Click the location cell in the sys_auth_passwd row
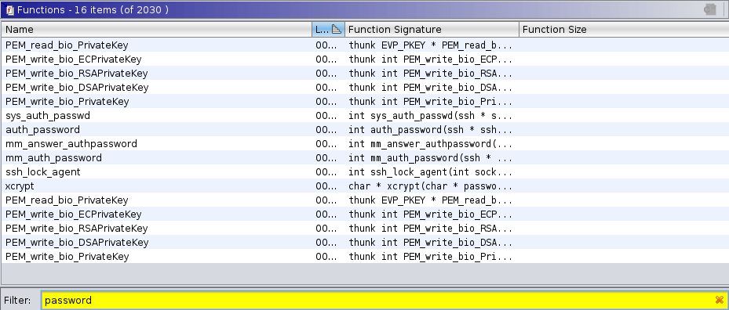This screenshot has width=729, height=310. click(x=327, y=116)
